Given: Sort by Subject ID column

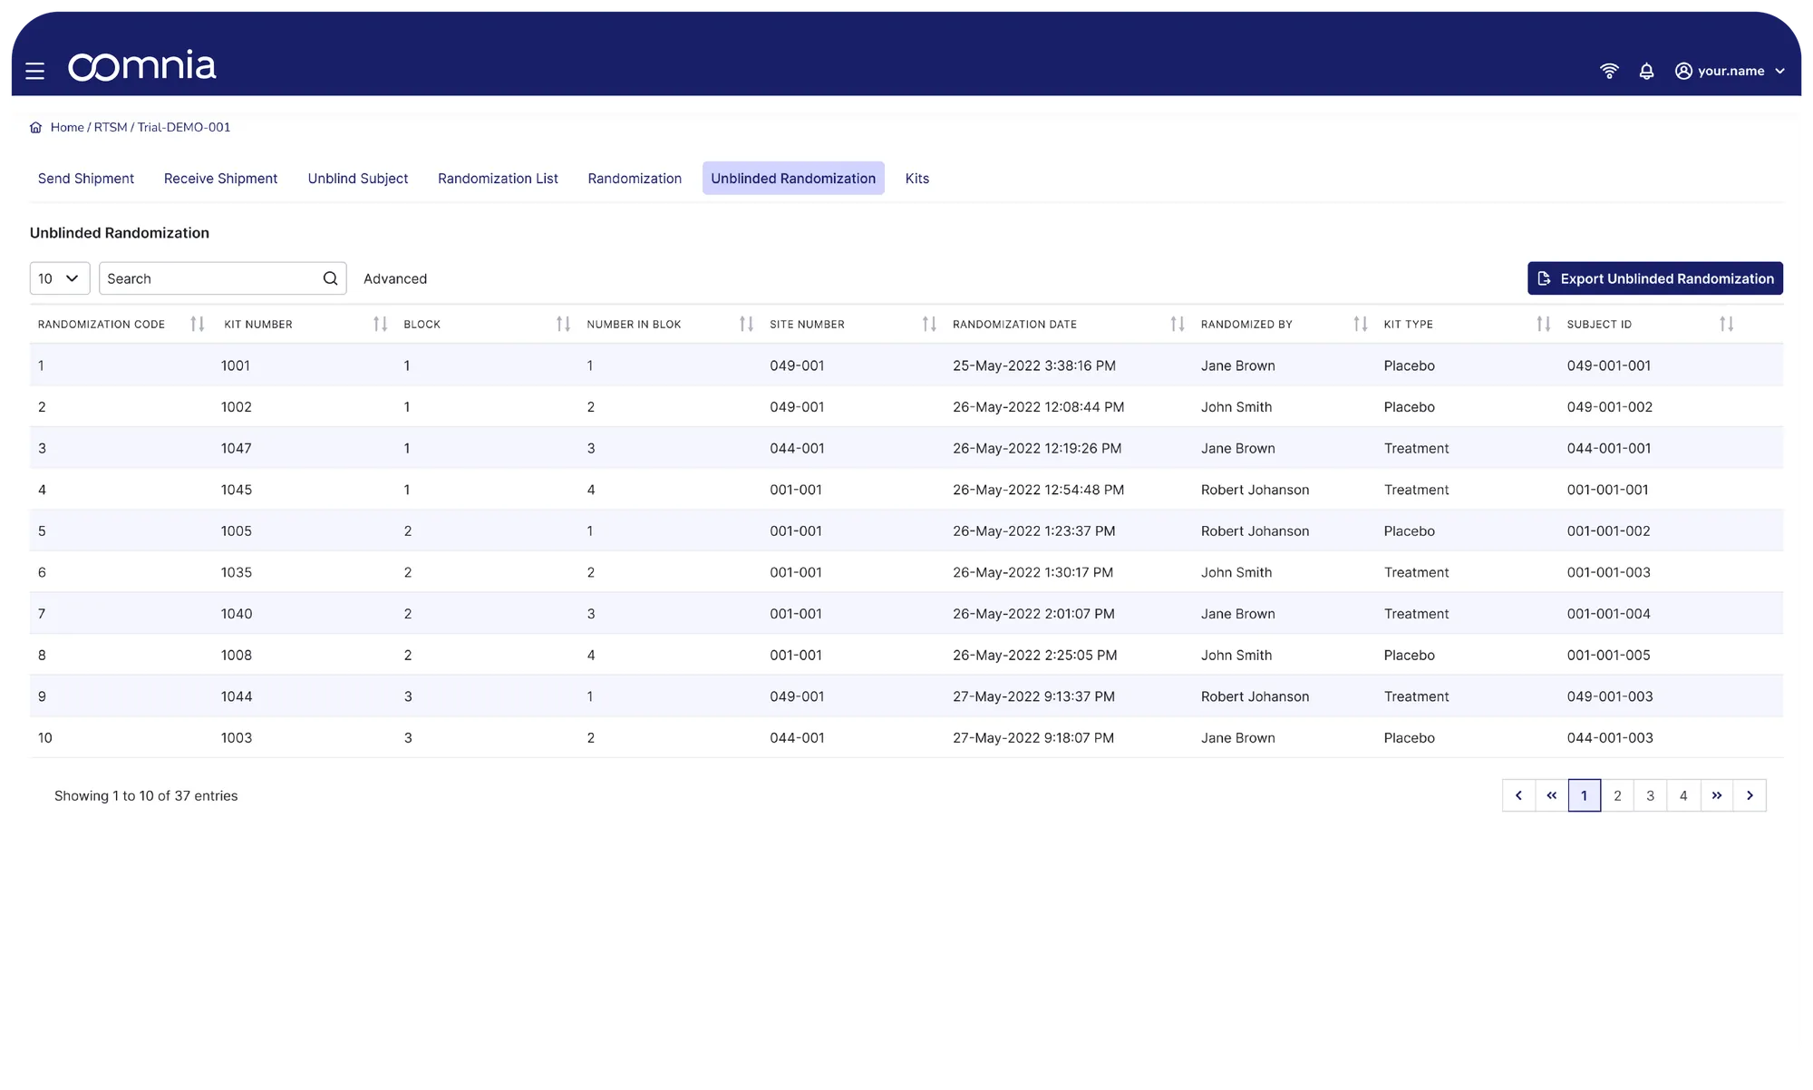Looking at the screenshot, I should [1726, 324].
